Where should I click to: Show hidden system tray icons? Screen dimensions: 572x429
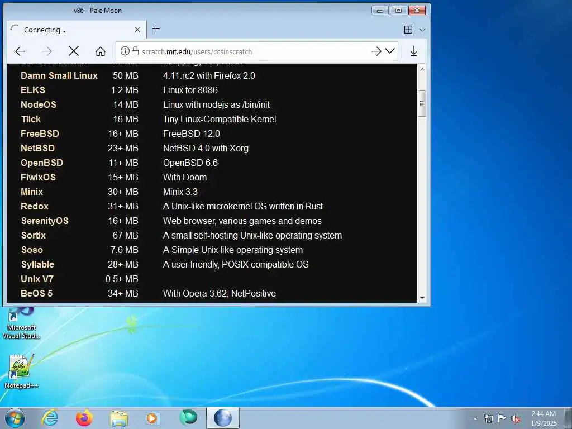[475, 418]
